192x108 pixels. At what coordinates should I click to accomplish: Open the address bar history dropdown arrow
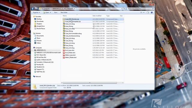point(122,9)
